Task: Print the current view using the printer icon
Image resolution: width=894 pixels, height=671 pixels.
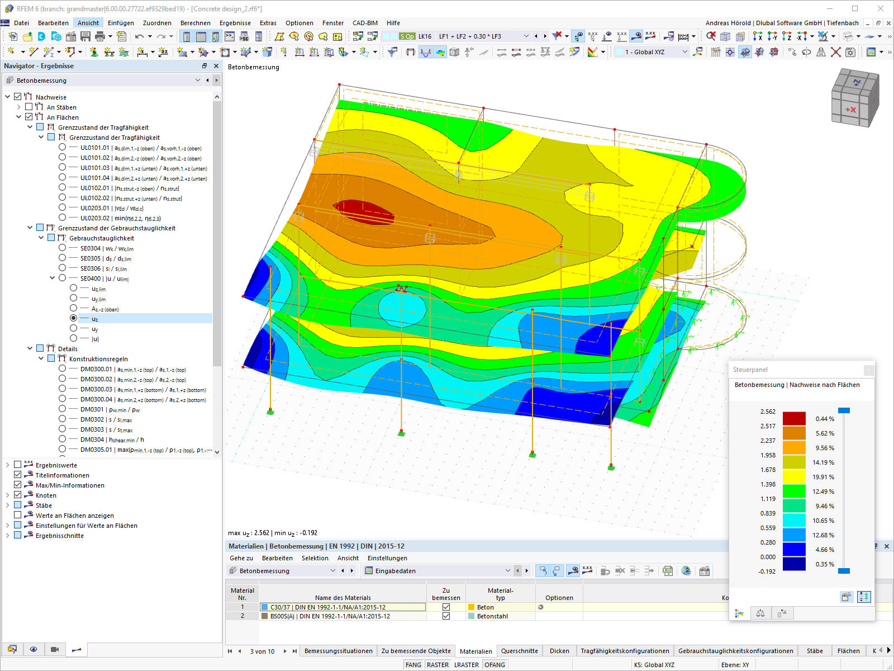Action: pos(100,36)
